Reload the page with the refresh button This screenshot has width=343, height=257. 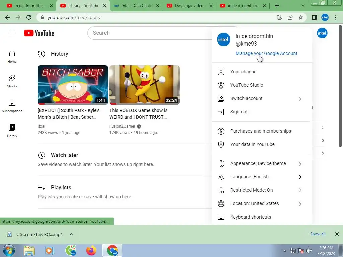pyautogui.click(x=29, y=17)
